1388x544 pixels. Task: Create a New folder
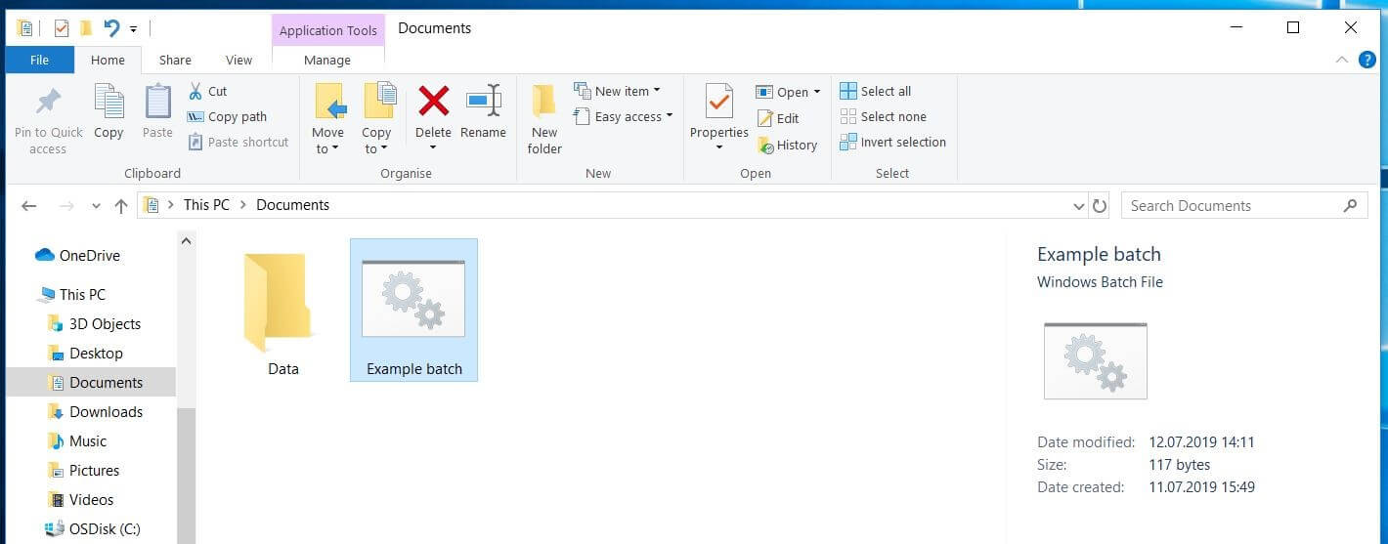click(544, 119)
